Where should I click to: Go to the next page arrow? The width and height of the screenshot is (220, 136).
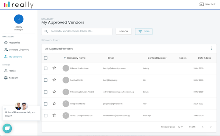point(211,127)
